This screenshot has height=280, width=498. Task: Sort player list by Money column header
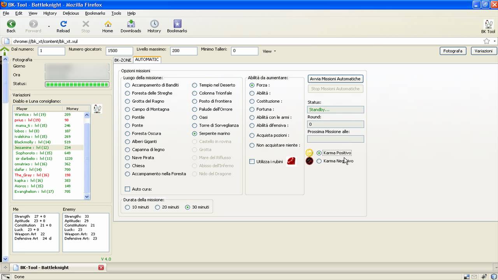72,109
